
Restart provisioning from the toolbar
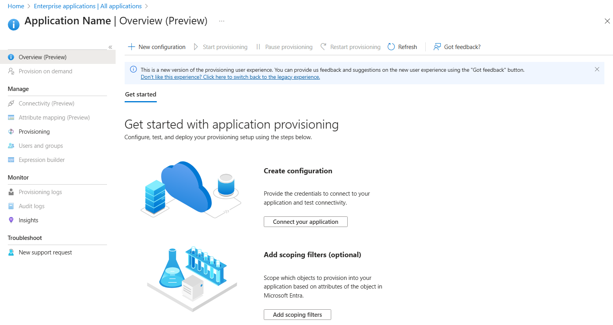[350, 47]
